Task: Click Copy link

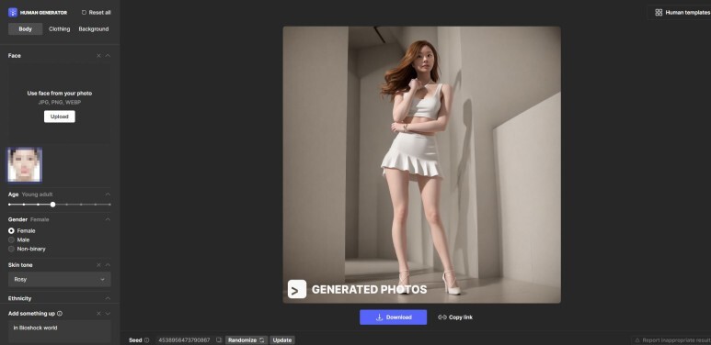Action: [x=455, y=317]
